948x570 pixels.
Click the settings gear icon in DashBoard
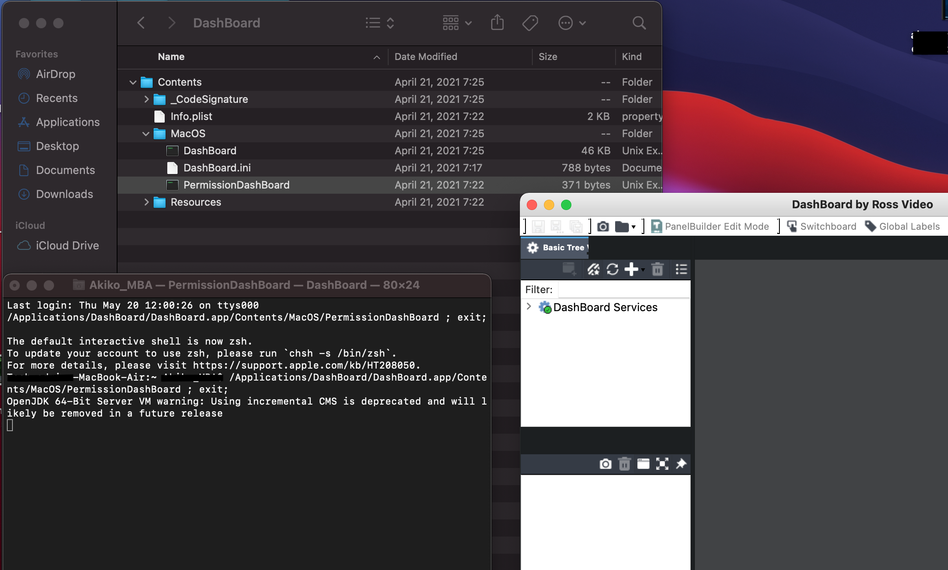[x=532, y=247]
